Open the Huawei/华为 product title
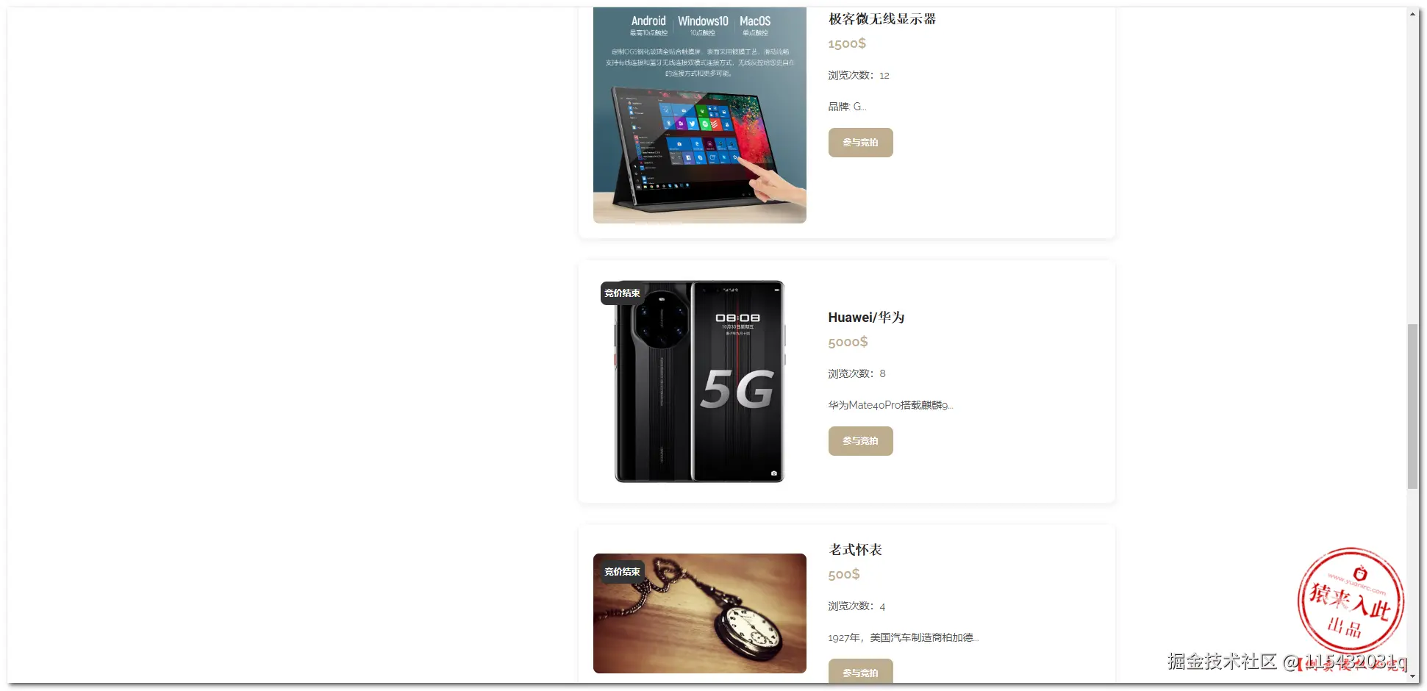Viewport: 1427px width, 691px height. [866, 318]
